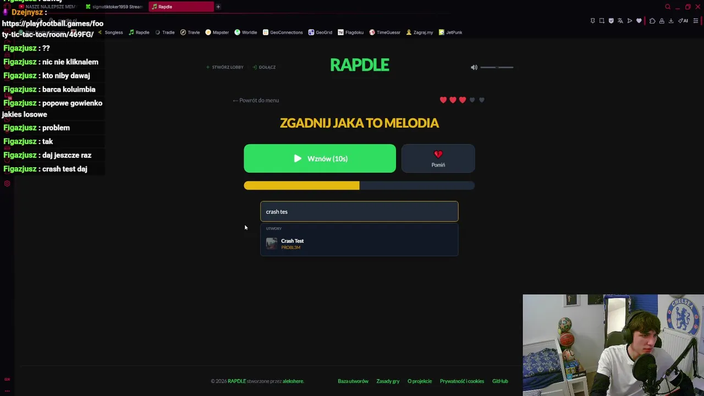Screen dimensions: 704x396
Task: Open the browser easy setup menu icon
Action: pyautogui.click(x=696, y=21)
